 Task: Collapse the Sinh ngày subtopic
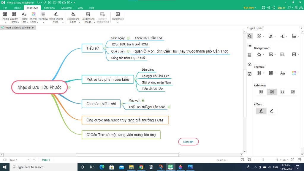pyautogui.click(x=128, y=38)
